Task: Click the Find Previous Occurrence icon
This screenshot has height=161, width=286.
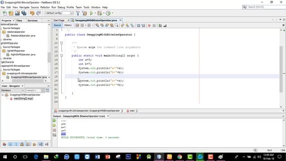Action: tap(102, 25)
